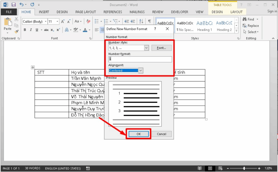This screenshot has height=172, width=278.
Task: Open the font size dropdown
Action: point(57,22)
